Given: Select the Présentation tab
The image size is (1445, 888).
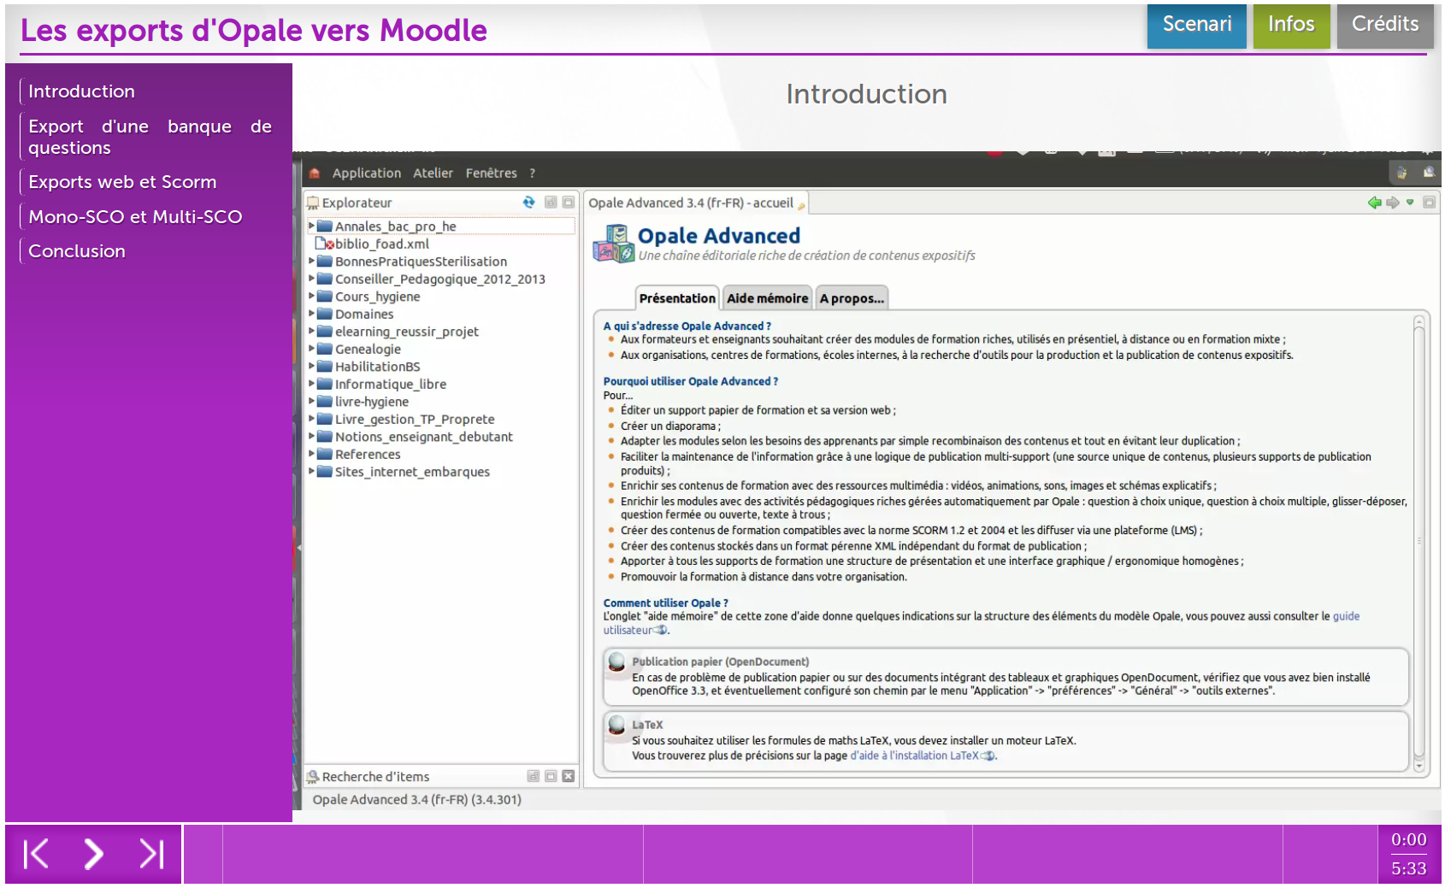Looking at the screenshot, I should [x=677, y=298].
